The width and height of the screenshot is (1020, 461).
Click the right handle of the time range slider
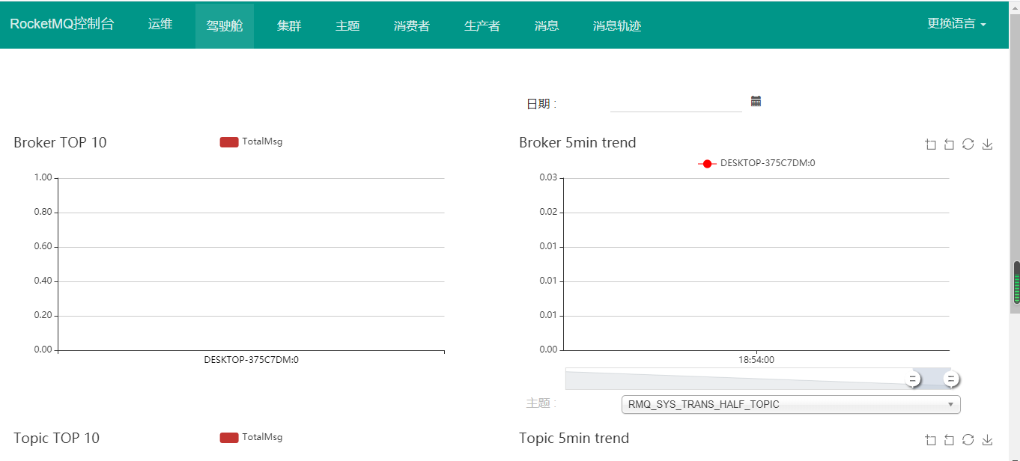click(x=950, y=379)
